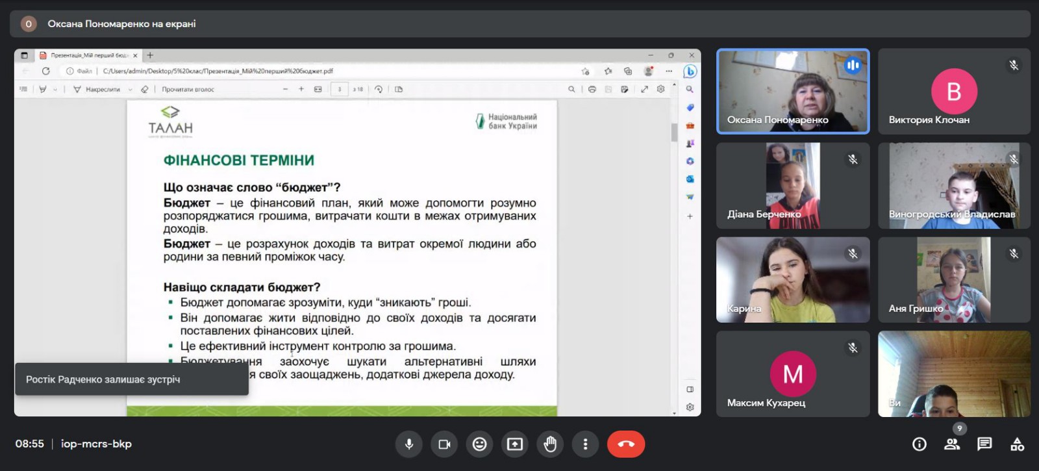Click the meeting code iop-mcrs-bkp

96,444
